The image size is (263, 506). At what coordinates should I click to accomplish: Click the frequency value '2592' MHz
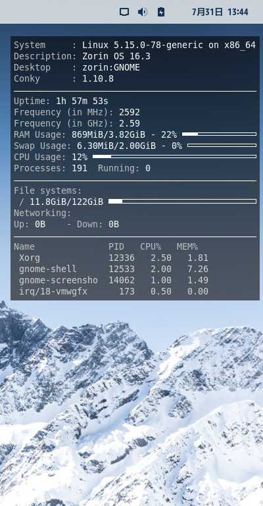click(x=130, y=112)
